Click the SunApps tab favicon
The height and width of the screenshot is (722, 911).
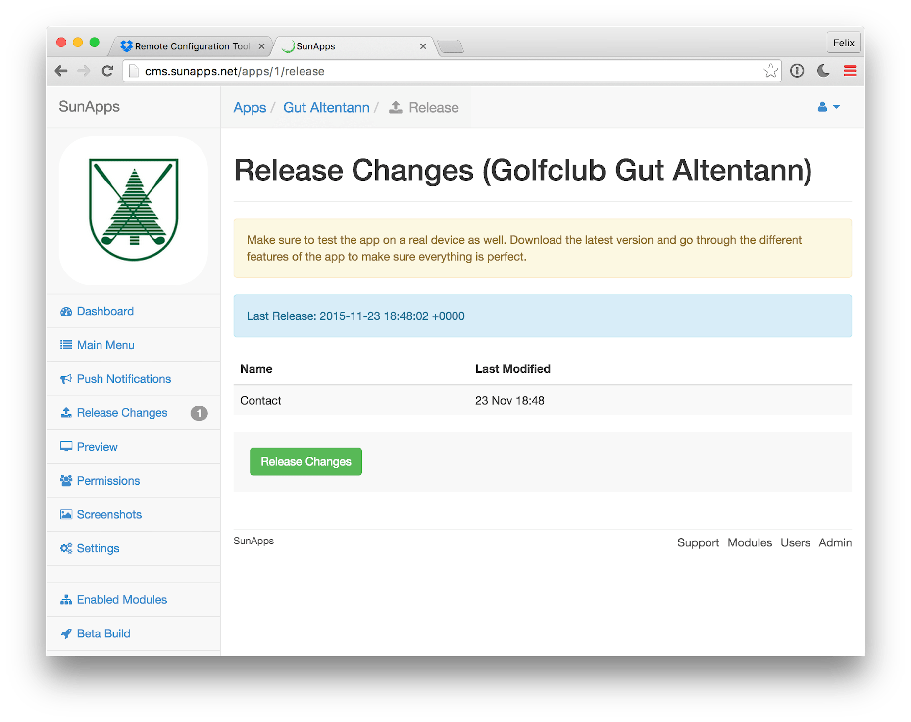(288, 46)
